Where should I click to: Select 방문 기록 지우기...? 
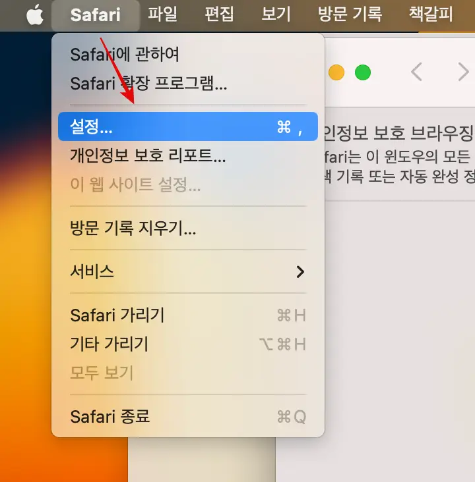point(188,228)
